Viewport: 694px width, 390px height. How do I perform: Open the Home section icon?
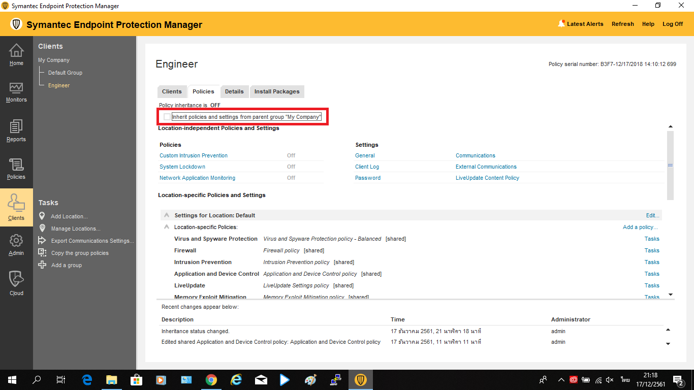click(x=16, y=51)
